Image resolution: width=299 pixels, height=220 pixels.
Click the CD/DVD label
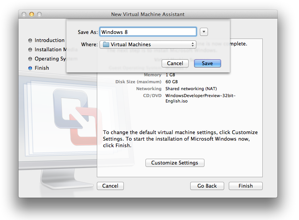click(152, 96)
